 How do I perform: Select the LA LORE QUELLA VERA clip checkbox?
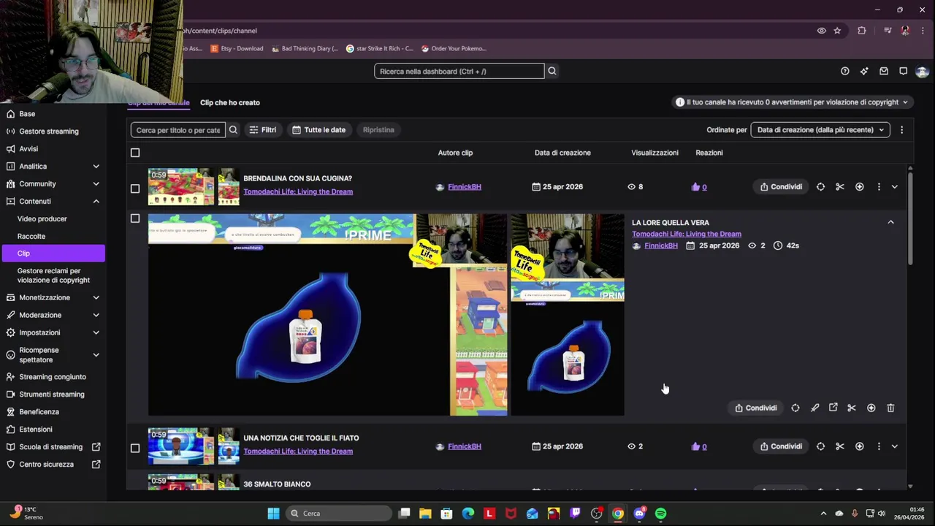click(x=135, y=218)
